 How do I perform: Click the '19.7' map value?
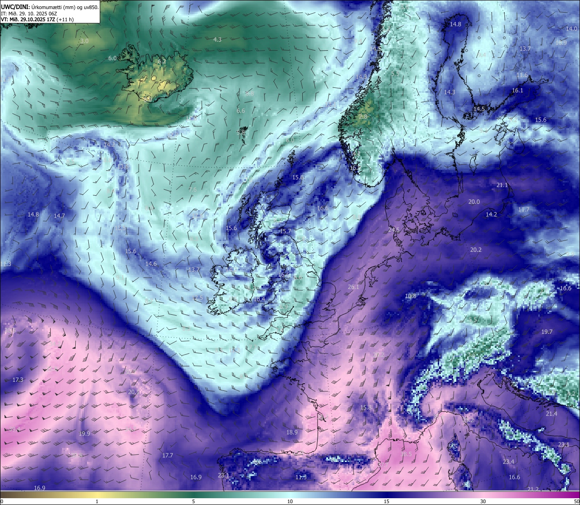[547, 332]
